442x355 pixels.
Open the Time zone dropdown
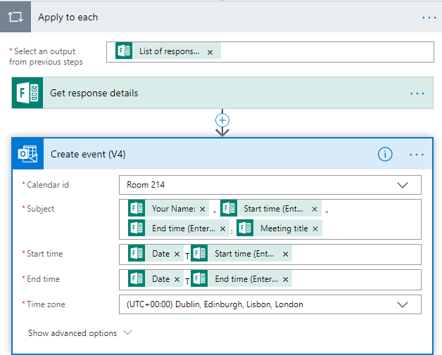270,304
